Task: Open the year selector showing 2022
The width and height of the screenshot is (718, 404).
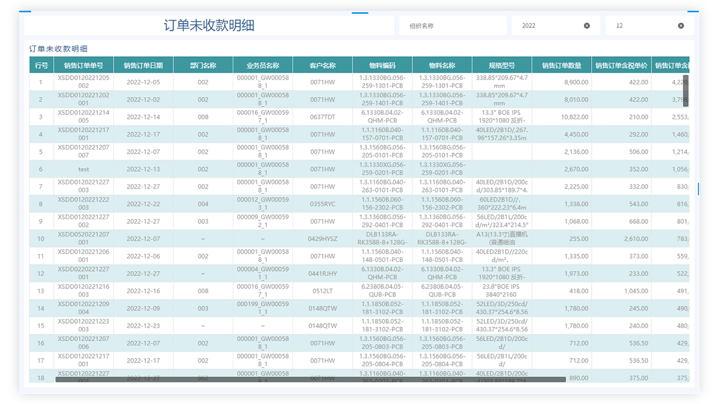Action: click(x=547, y=26)
